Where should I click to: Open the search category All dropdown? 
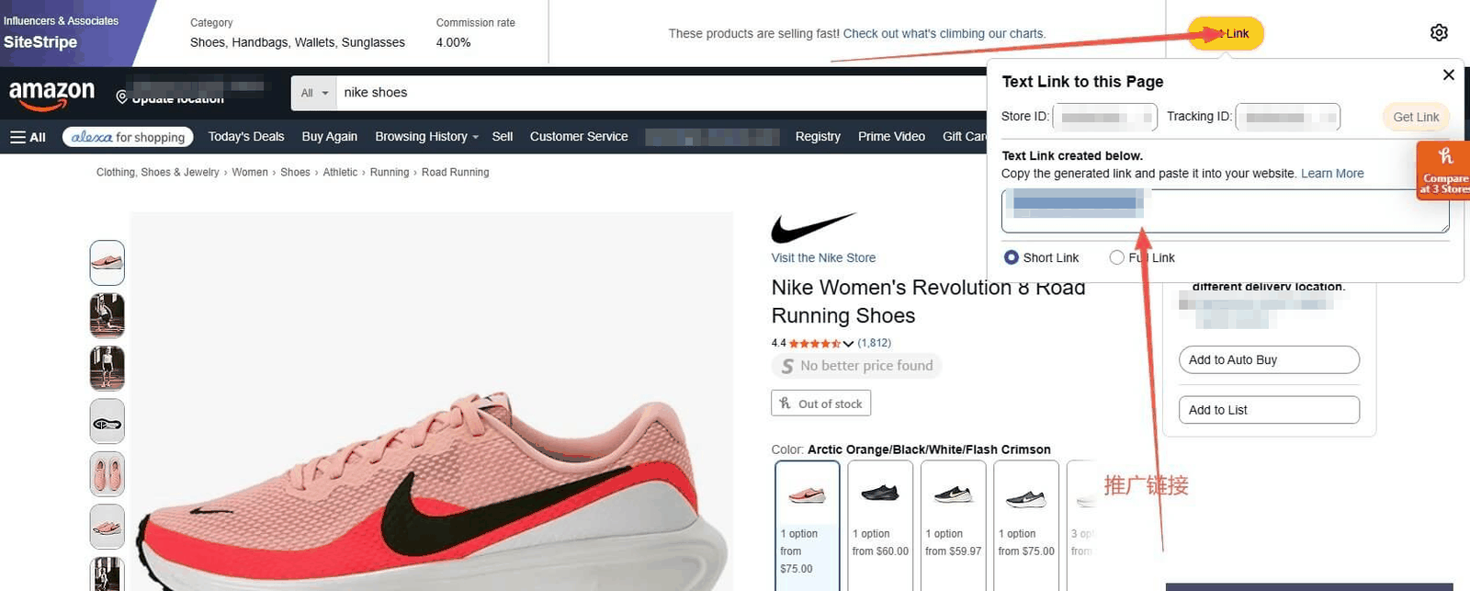click(314, 93)
